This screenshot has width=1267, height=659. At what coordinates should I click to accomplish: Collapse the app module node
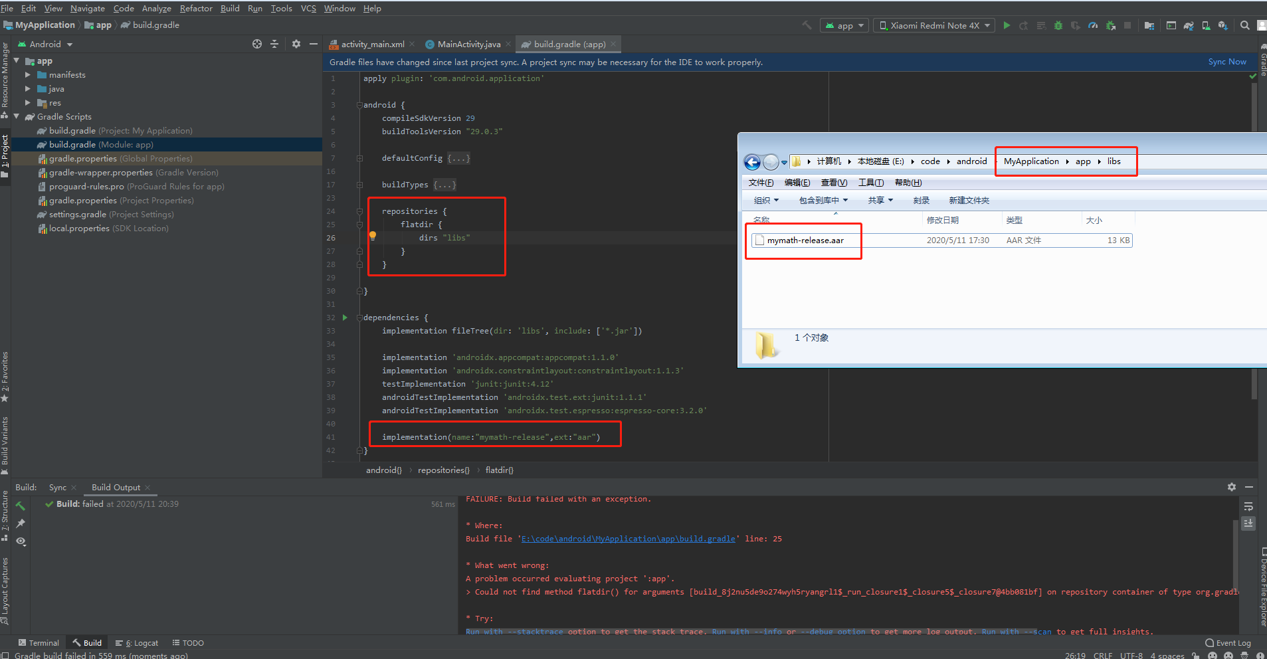pos(17,60)
